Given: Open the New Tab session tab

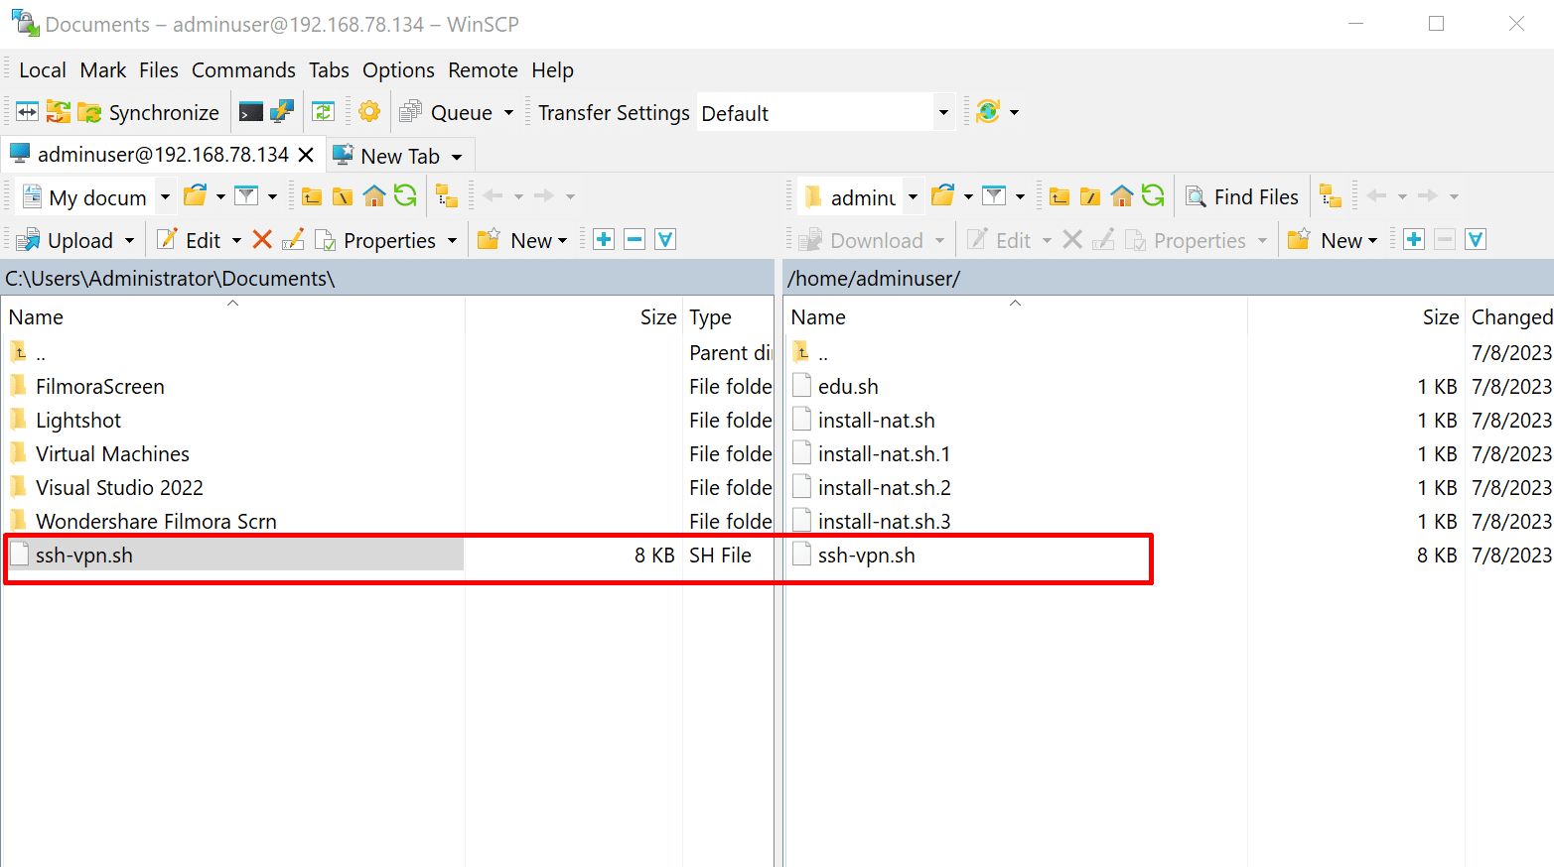Looking at the screenshot, I should click(399, 156).
